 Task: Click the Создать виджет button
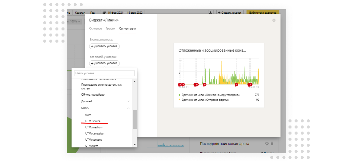230,12
